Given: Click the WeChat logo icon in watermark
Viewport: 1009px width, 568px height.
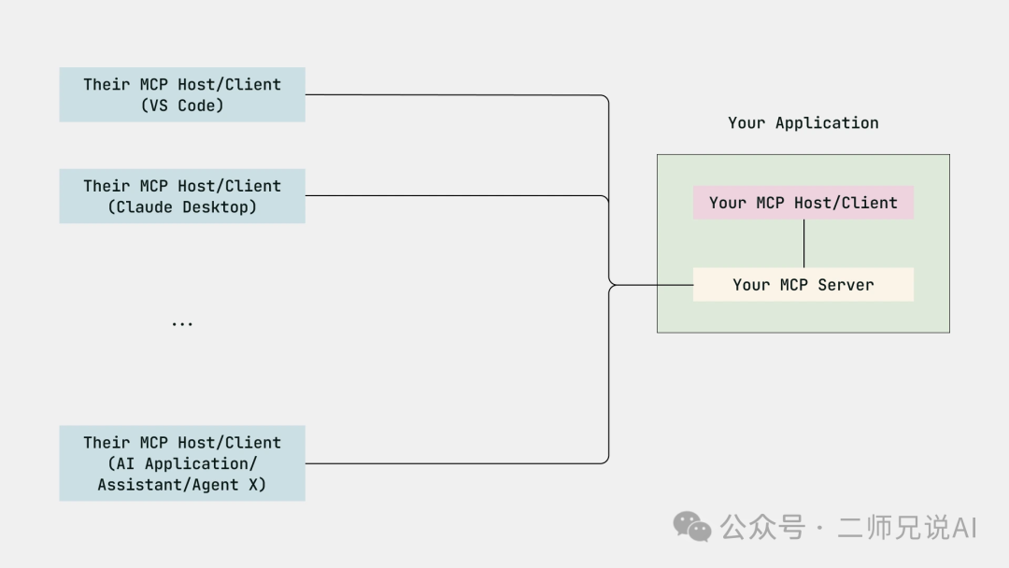Looking at the screenshot, I should click(x=692, y=526).
